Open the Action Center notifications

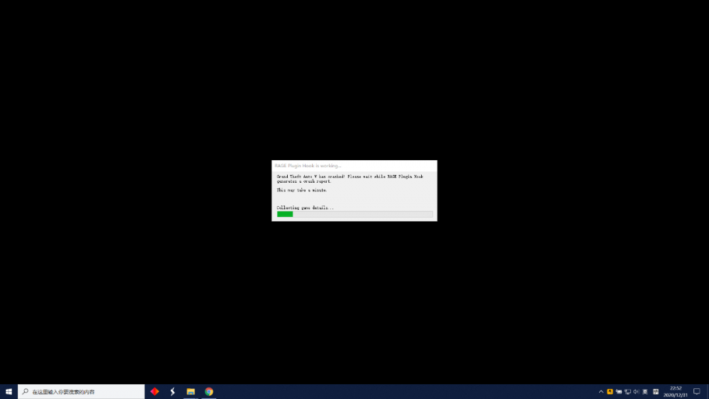click(697, 391)
